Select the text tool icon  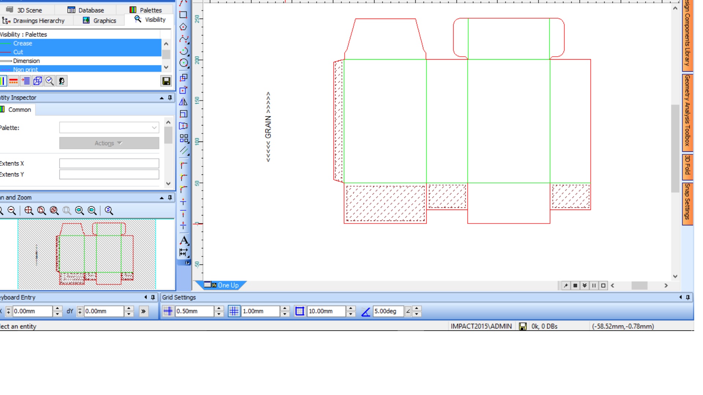(x=184, y=240)
